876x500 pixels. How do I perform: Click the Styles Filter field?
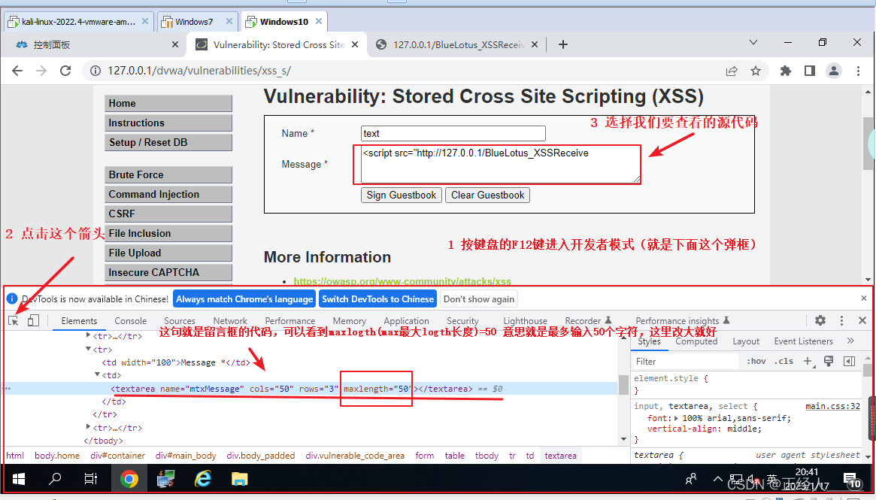point(686,362)
